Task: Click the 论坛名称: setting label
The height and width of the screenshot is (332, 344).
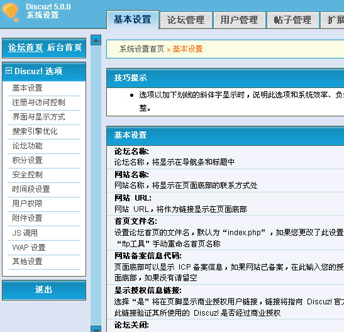Action: point(131,152)
